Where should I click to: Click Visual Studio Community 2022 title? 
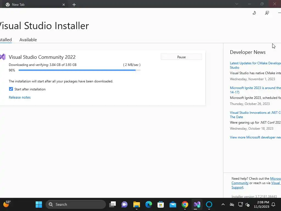click(42, 57)
